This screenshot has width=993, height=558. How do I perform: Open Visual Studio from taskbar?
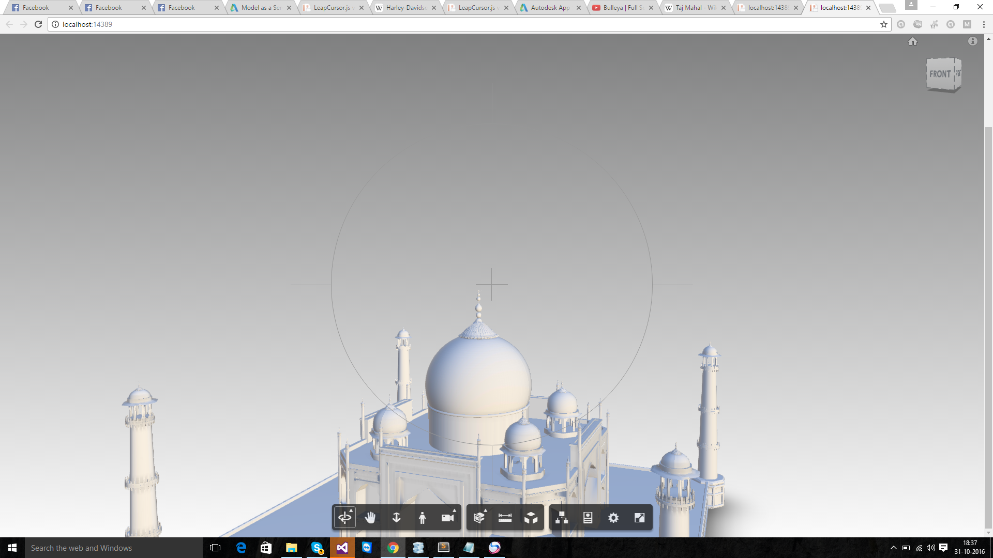(x=342, y=548)
